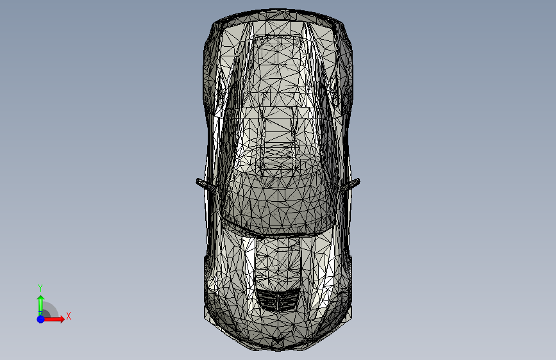Select the car's windshield mesh surface
Screen dimensions: 556x360
click(x=278, y=204)
